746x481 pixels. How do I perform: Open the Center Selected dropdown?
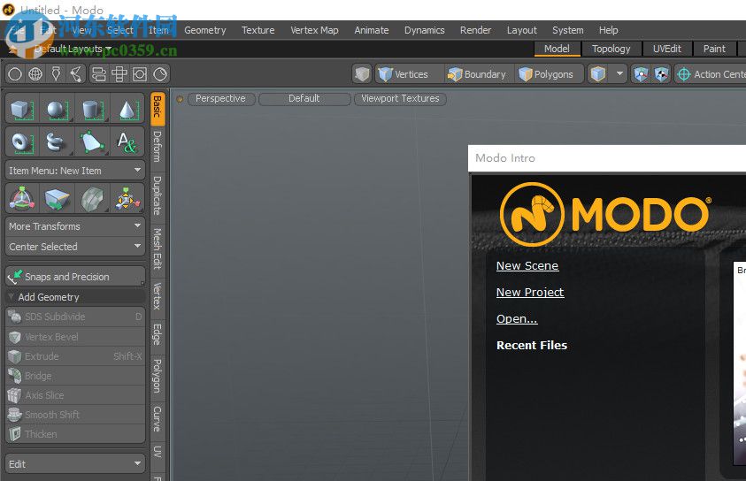(x=75, y=247)
